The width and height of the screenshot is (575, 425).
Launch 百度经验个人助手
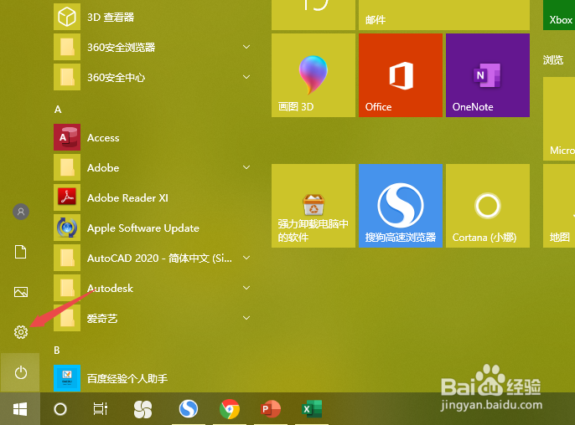[153, 378]
